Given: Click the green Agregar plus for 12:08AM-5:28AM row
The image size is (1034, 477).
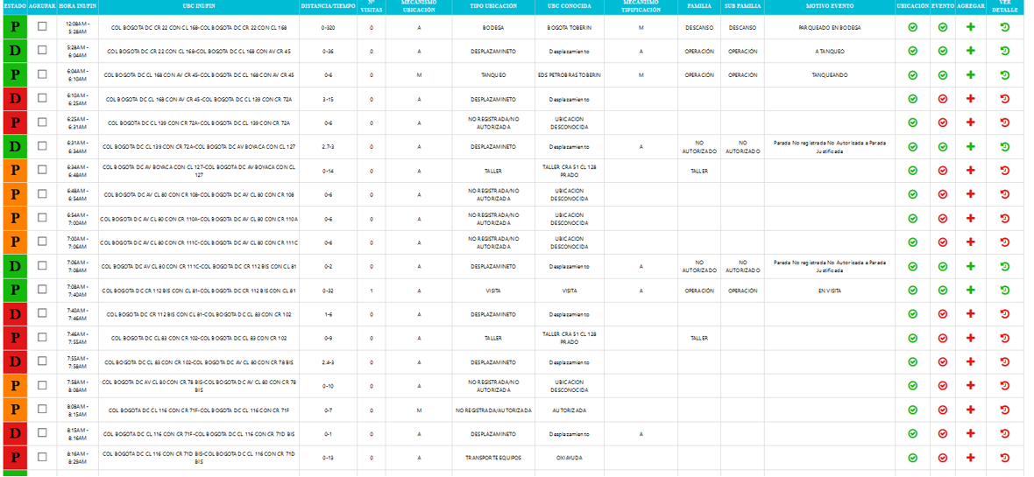Looking at the screenshot, I should 971,28.
